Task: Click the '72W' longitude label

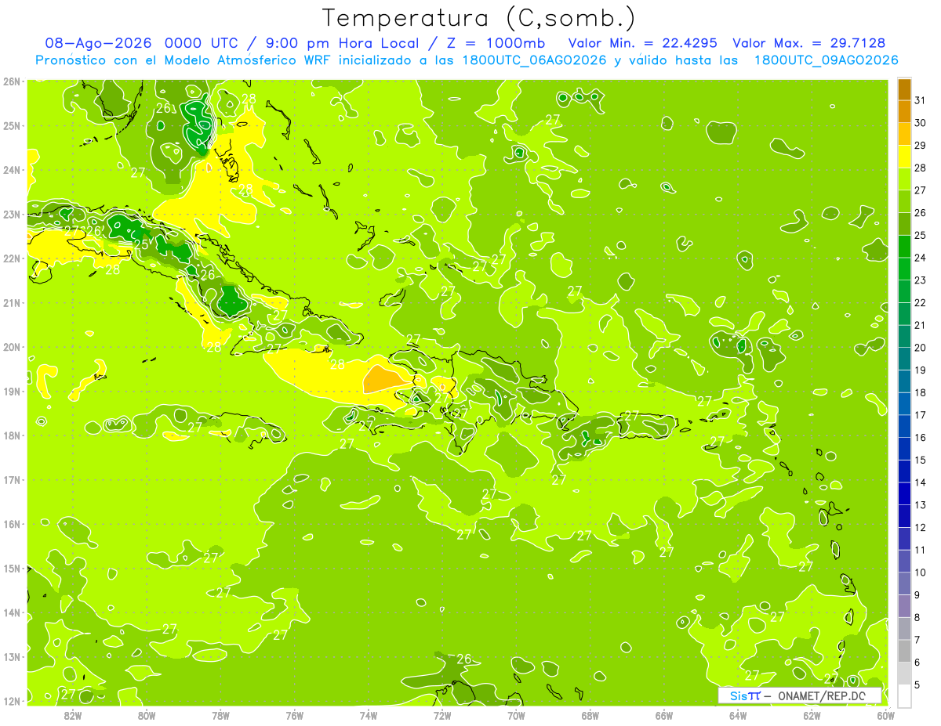Action: pyautogui.click(x=442, y=715)
